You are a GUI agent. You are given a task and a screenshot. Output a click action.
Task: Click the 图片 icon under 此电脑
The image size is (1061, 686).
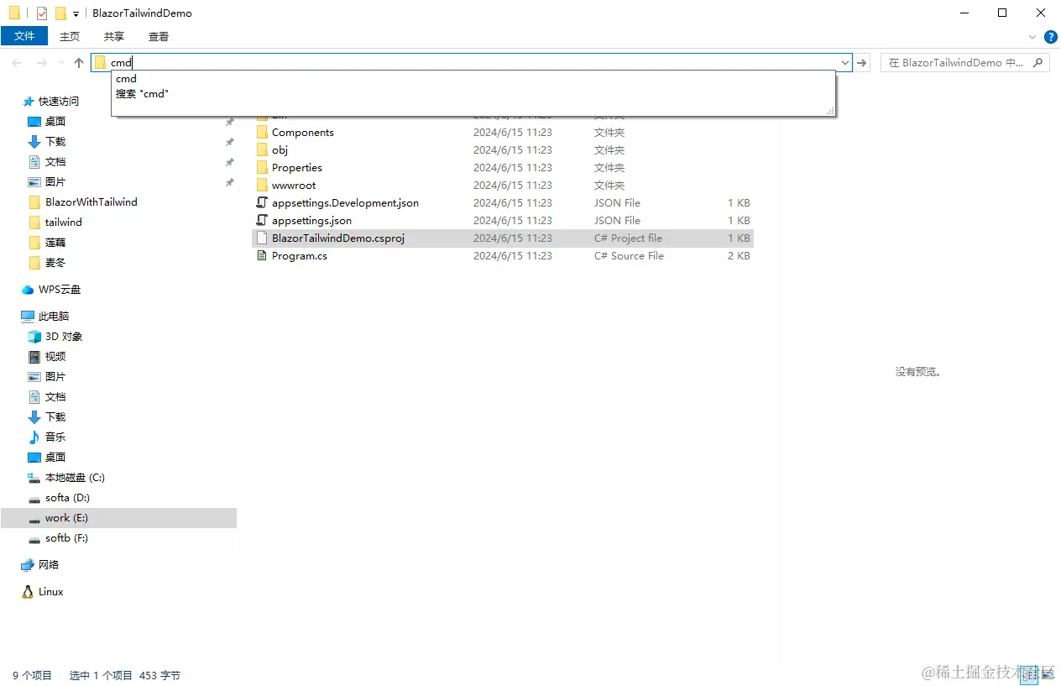tap(34, 377)
